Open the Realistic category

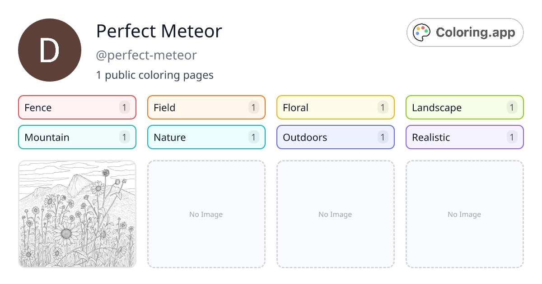click(x=464, y=137)
